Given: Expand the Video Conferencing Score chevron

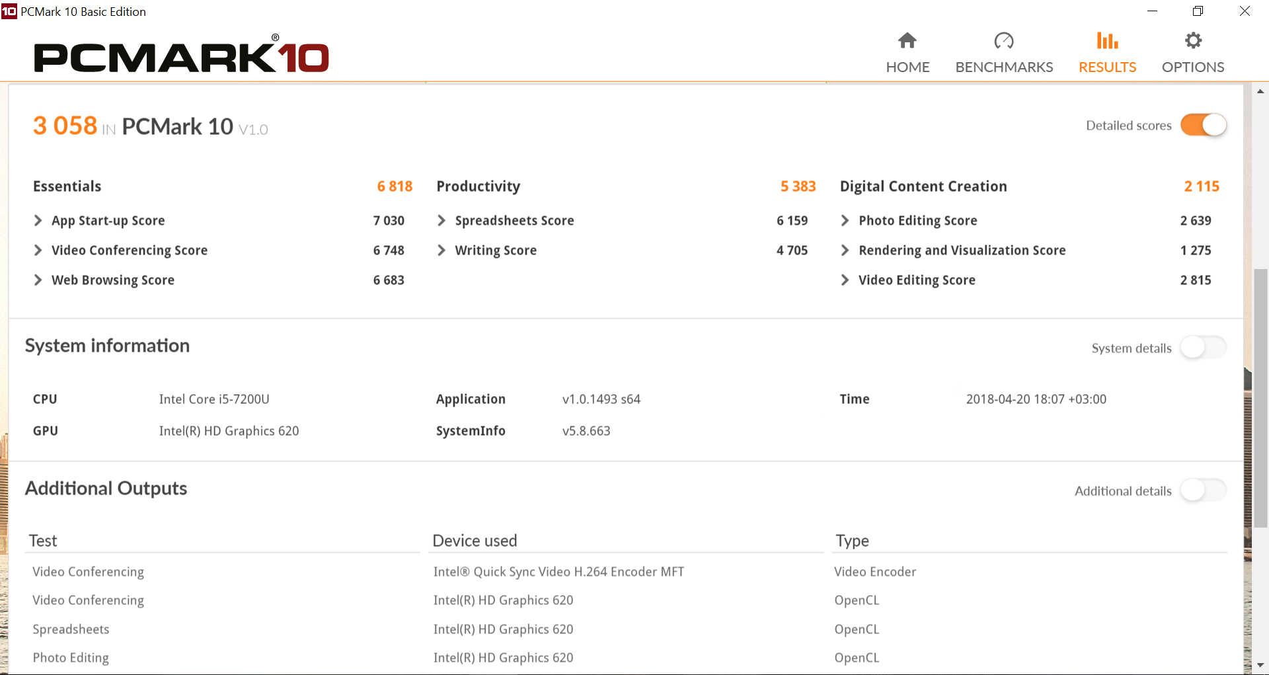Looking at the screenshot, I should click(38, 250).
